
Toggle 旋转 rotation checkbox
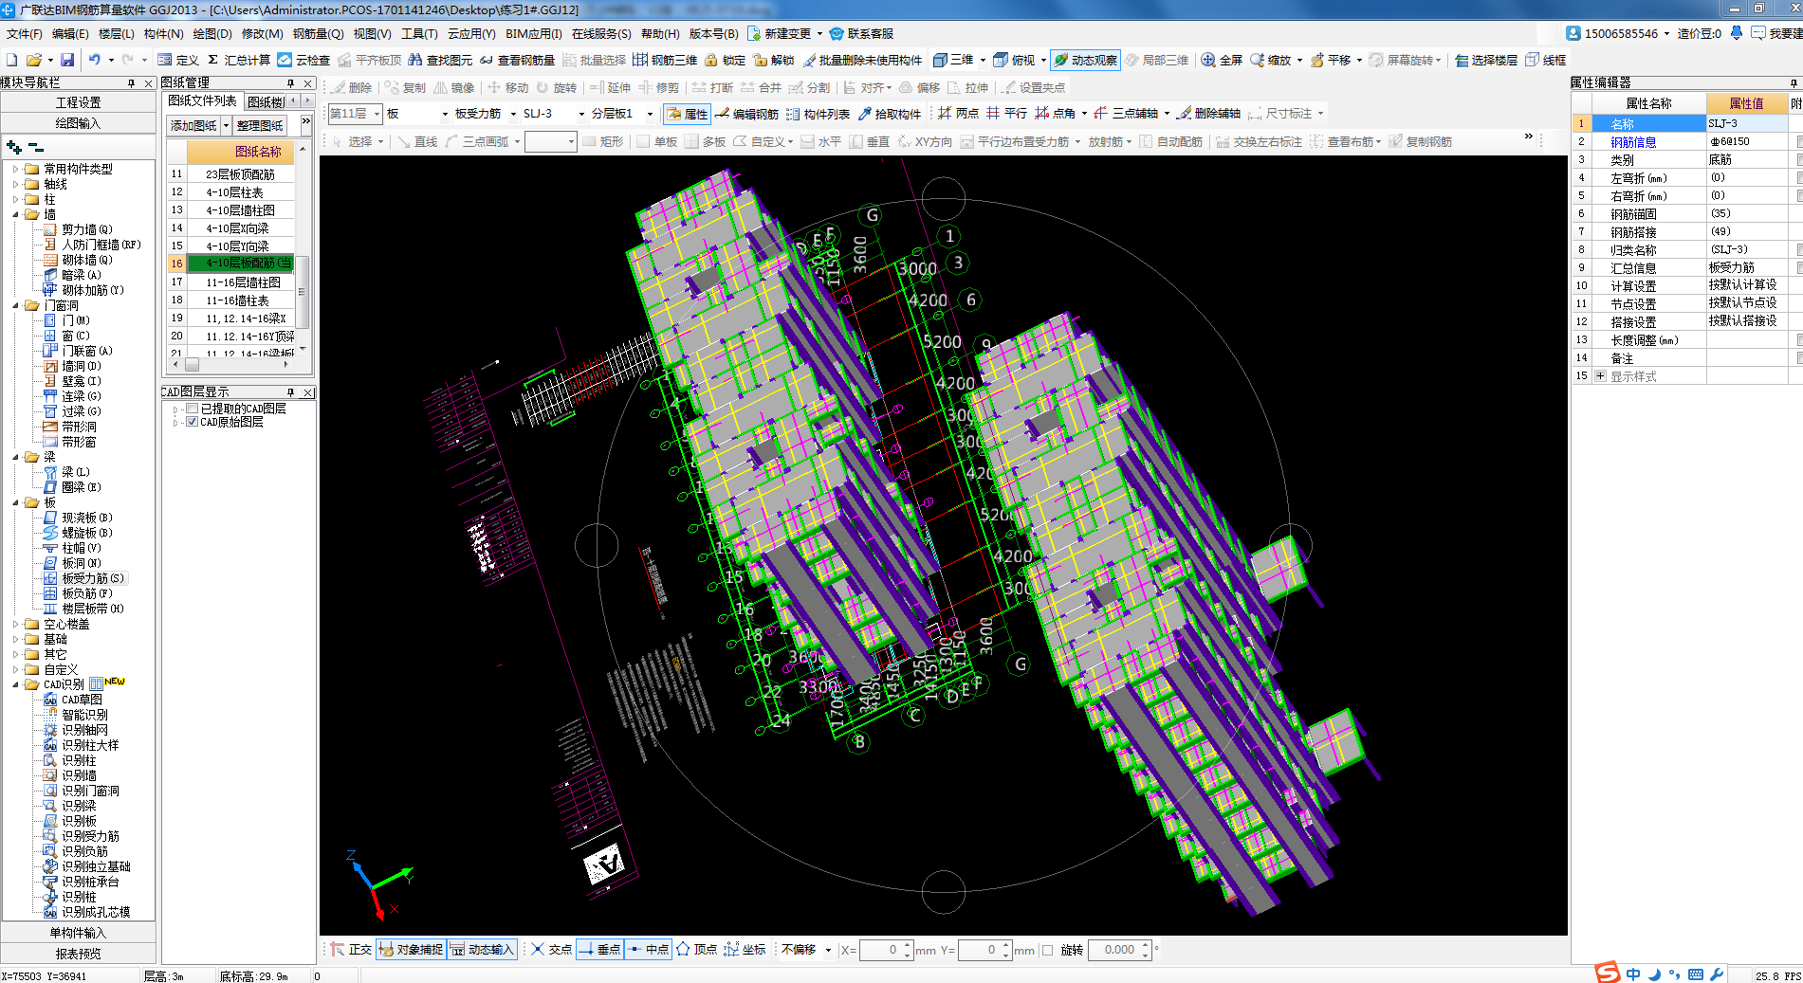(1048, 950)
